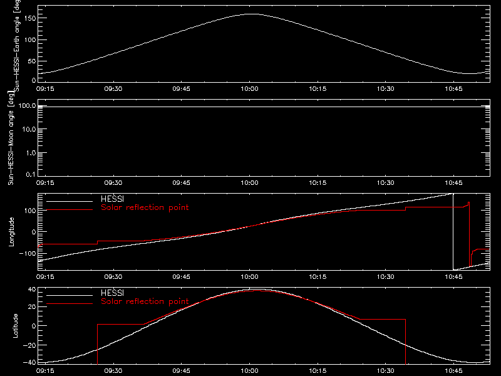Click the flat white Sun-HESSI-Moon angle line
501x376 pixels.
tap(264, 107)
